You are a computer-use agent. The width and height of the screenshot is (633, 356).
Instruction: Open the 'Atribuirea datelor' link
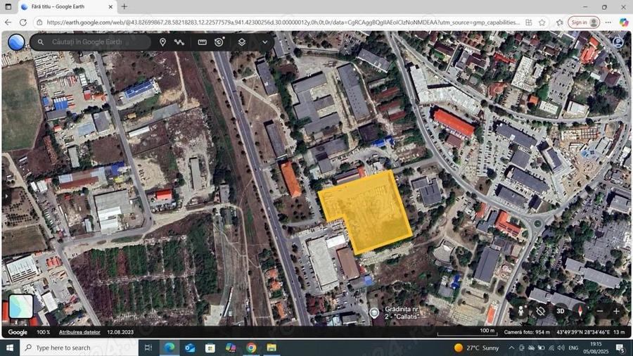click(x=79, y=332)
